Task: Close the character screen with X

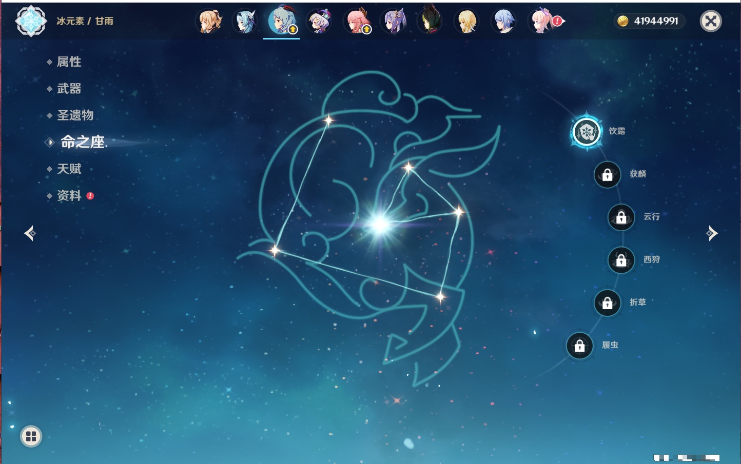Action: coord(711,21)
